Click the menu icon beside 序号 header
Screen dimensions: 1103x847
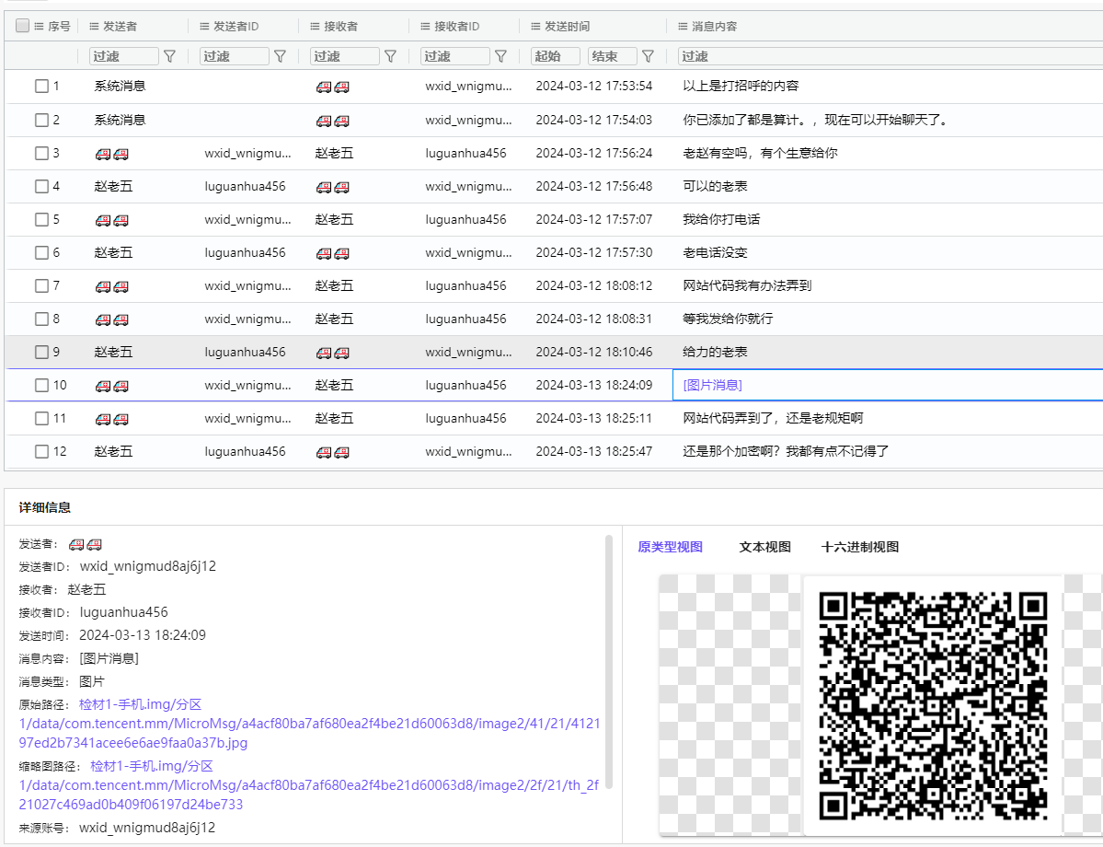(39, 27)
